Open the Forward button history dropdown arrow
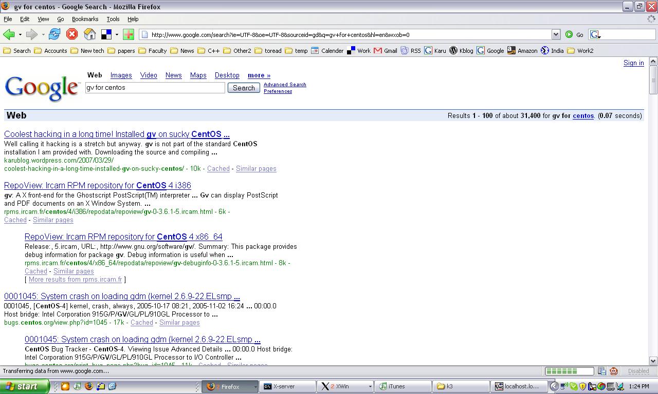658x394 pixels. click(43, 35)
